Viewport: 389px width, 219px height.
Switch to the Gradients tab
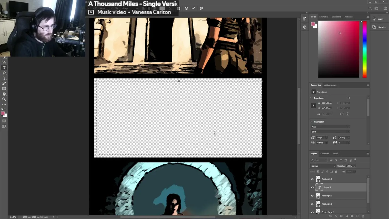point(336,17)
